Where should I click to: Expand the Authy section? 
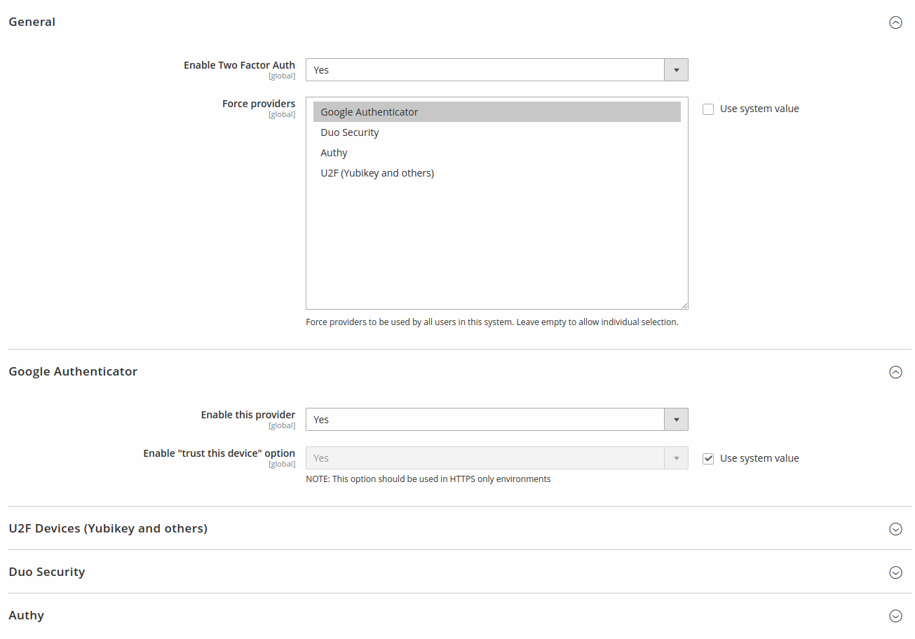895,616
